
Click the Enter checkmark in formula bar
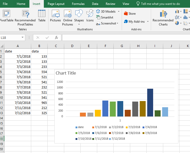coord(47,38)
